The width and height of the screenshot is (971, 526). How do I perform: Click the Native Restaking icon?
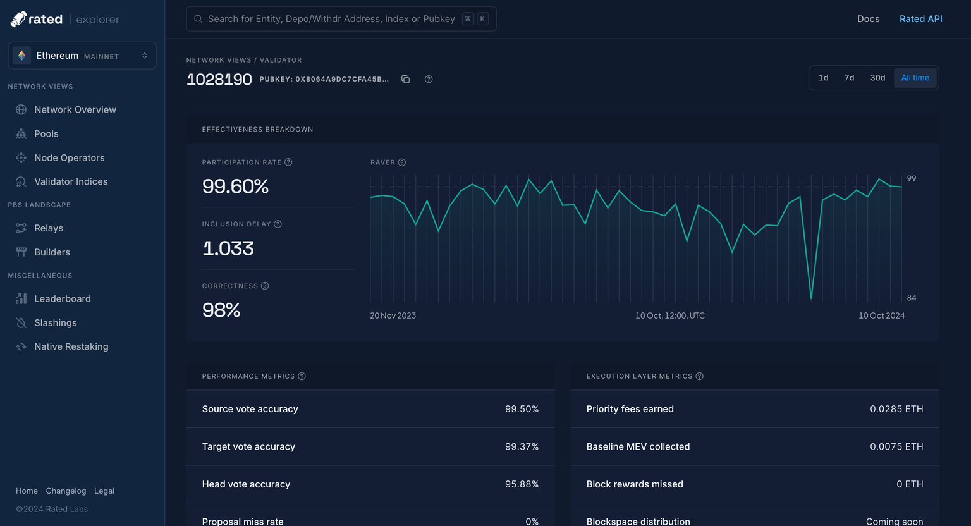(21, 346)
